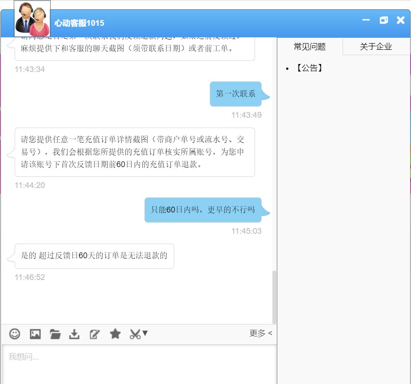Click the 11:46:52 timestamp
Screen dimensions: 411x384
(x=29, y=277)
